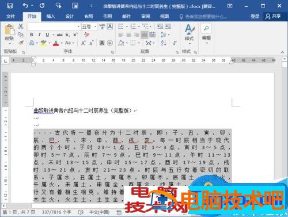Apply numbered list formatting
Image resolution: width=288 pixels, height=217 pixels.
(x=133, y=26)
